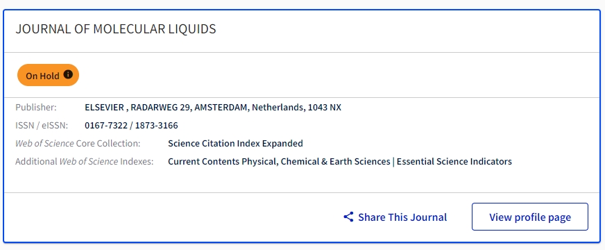
Task: Click the Publisher field label
Action: click(x=36, y=108)
